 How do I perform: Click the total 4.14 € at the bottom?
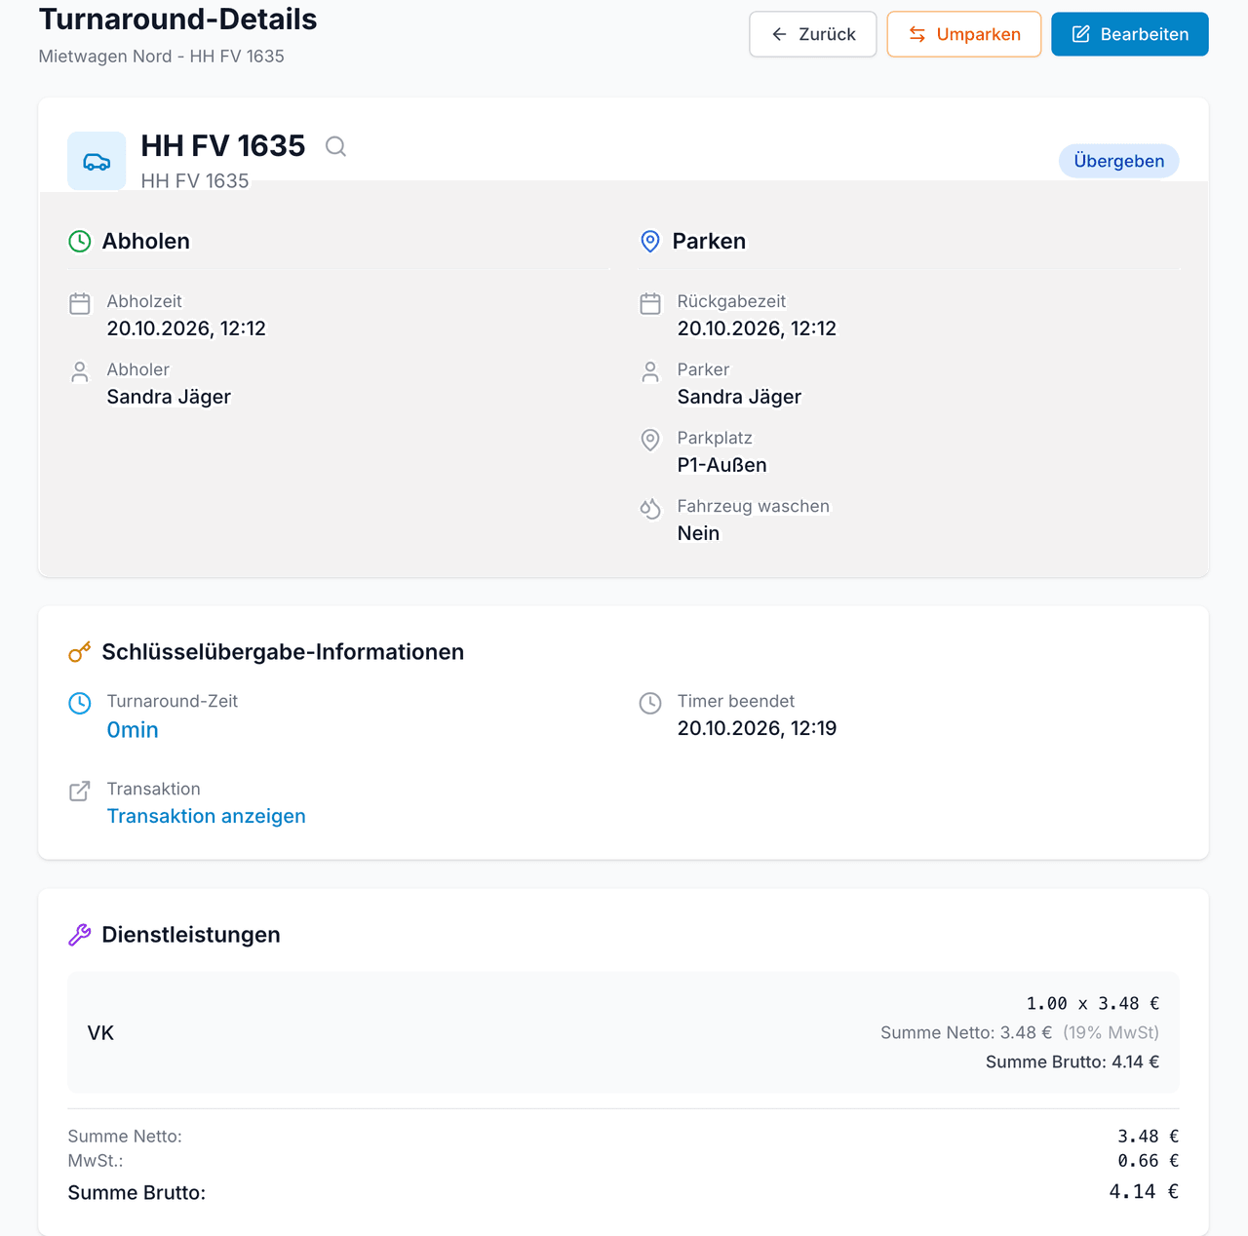(1145, 1191)
